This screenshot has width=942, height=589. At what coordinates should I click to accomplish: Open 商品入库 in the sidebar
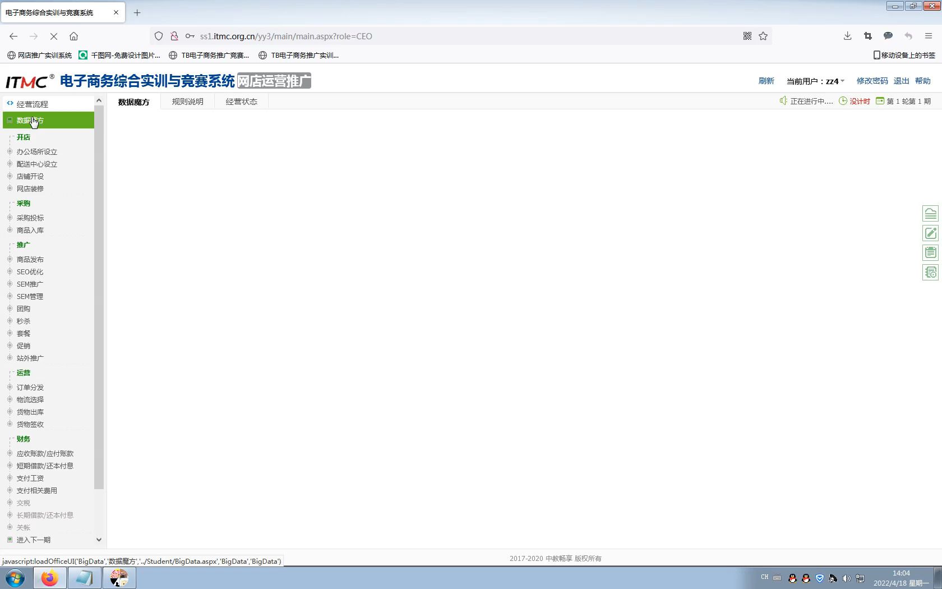pyautogui.click(x=30, y=230)
